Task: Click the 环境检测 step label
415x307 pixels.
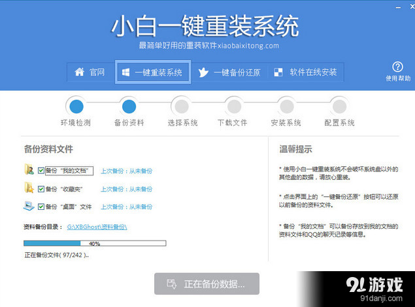Action: click(76, 123)
